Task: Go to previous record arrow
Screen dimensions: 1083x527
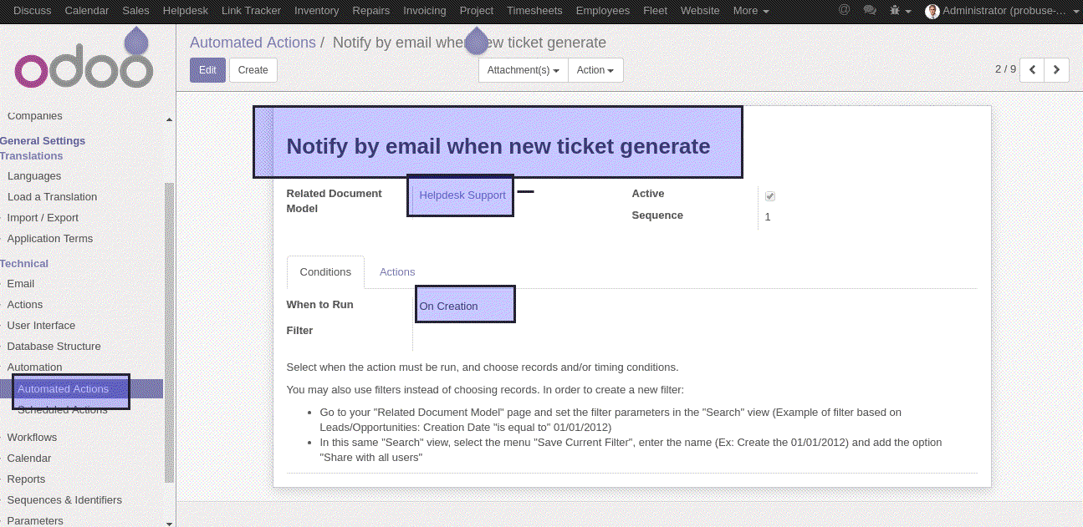Action: (x=1033, y=70)
